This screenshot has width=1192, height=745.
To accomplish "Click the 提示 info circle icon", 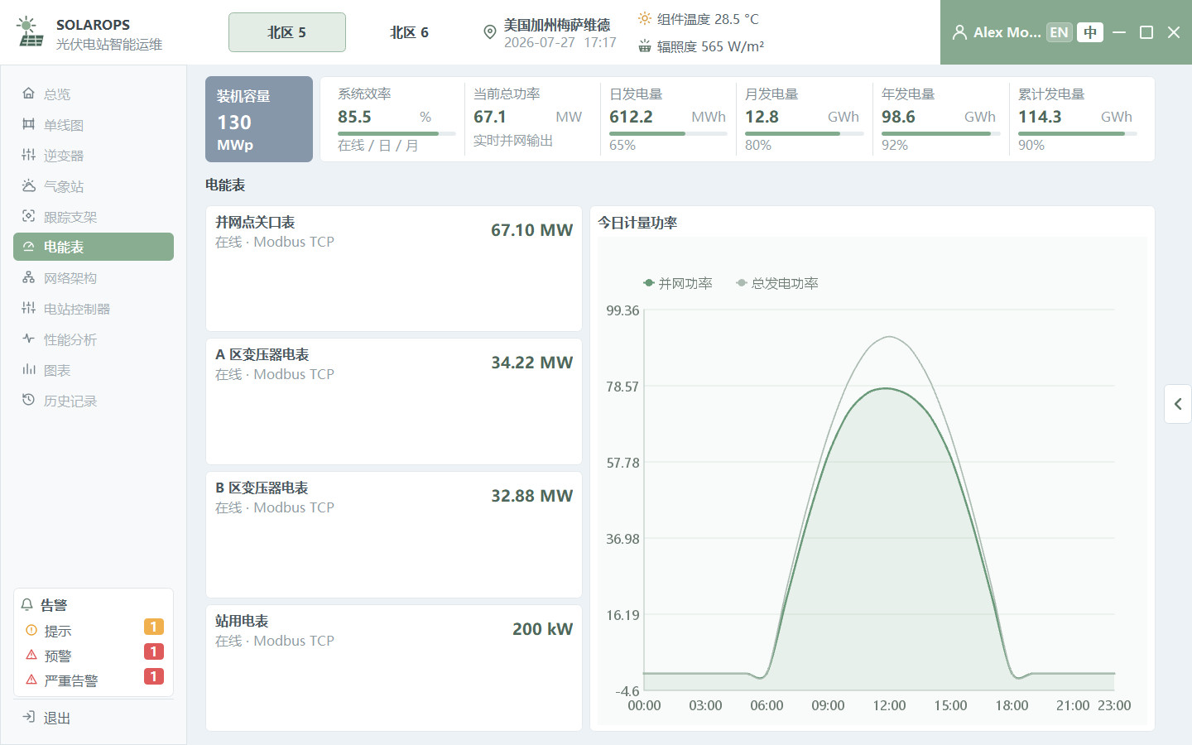I will coord(31,630).
